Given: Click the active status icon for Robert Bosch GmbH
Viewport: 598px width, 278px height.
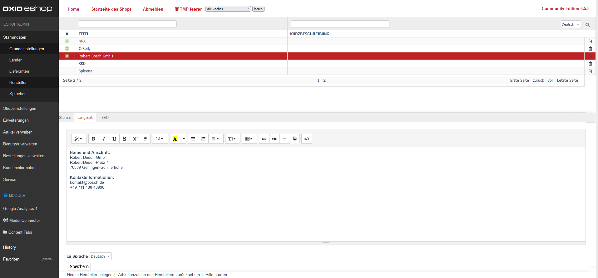Looking at the screenshot, I should 67,56.
